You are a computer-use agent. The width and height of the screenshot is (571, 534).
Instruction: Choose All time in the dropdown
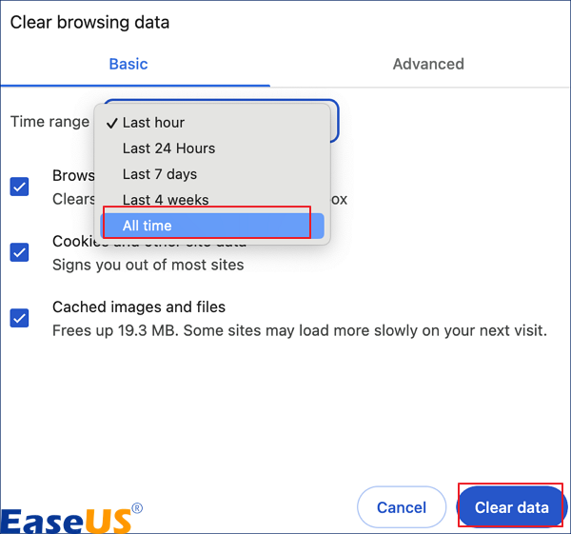click(x=148, y=226)
